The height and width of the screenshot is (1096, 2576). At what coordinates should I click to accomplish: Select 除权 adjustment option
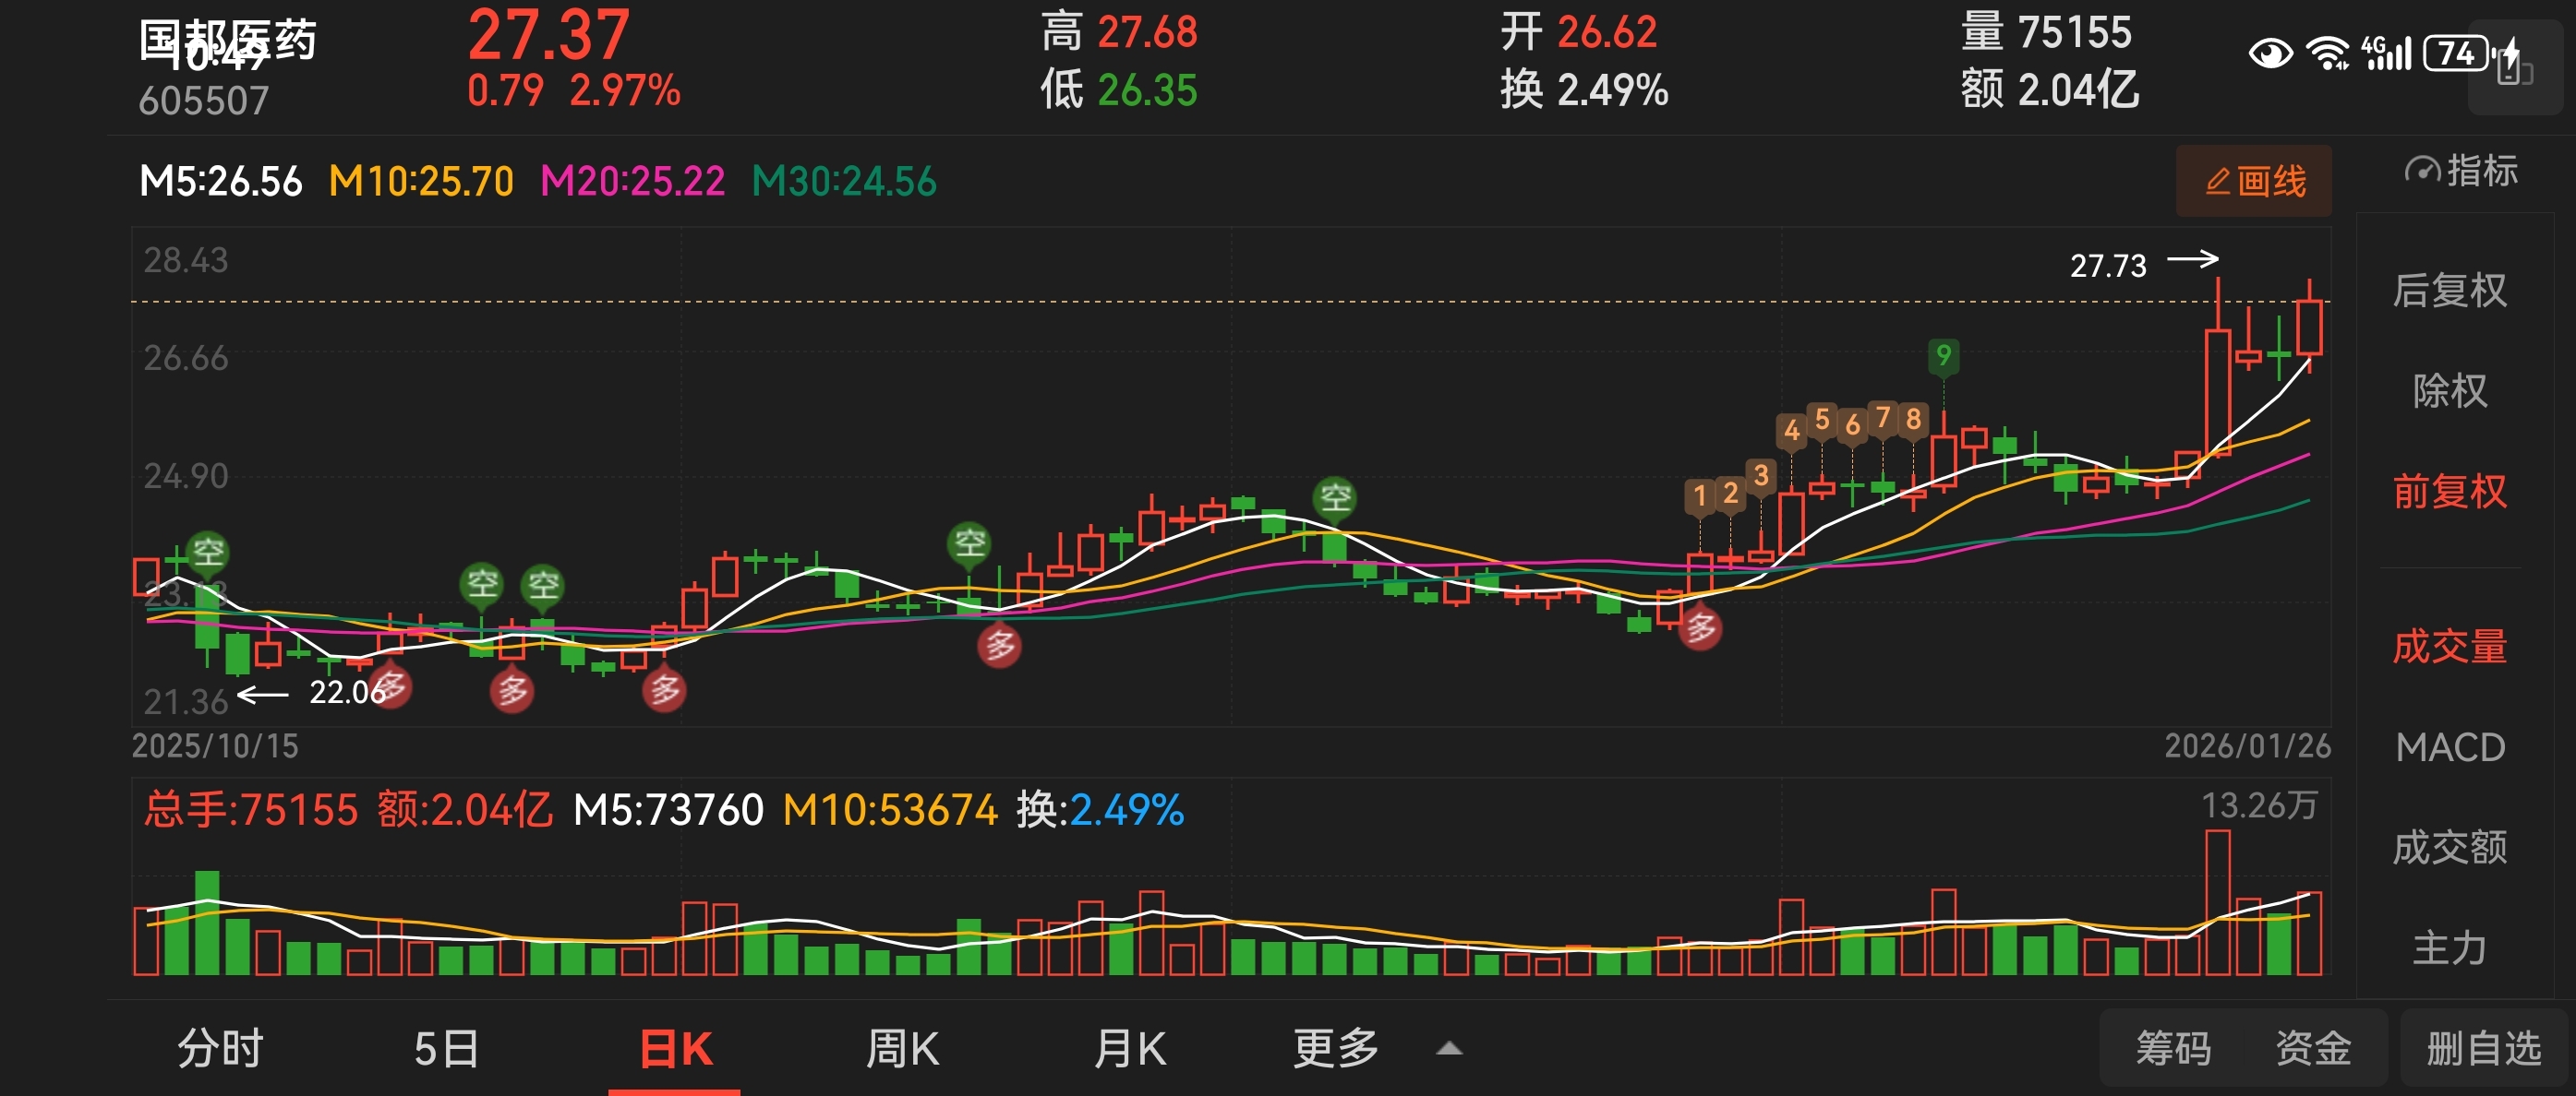click(2449, 390)
